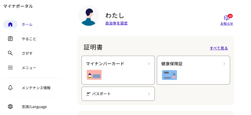This screenshot has width=251, height=115.
Task: Click the magnifier icon for さがす
Action: 10,53
